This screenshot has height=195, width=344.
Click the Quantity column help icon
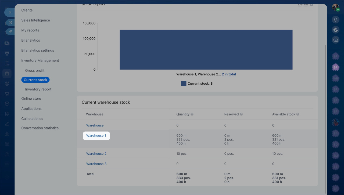192,114
